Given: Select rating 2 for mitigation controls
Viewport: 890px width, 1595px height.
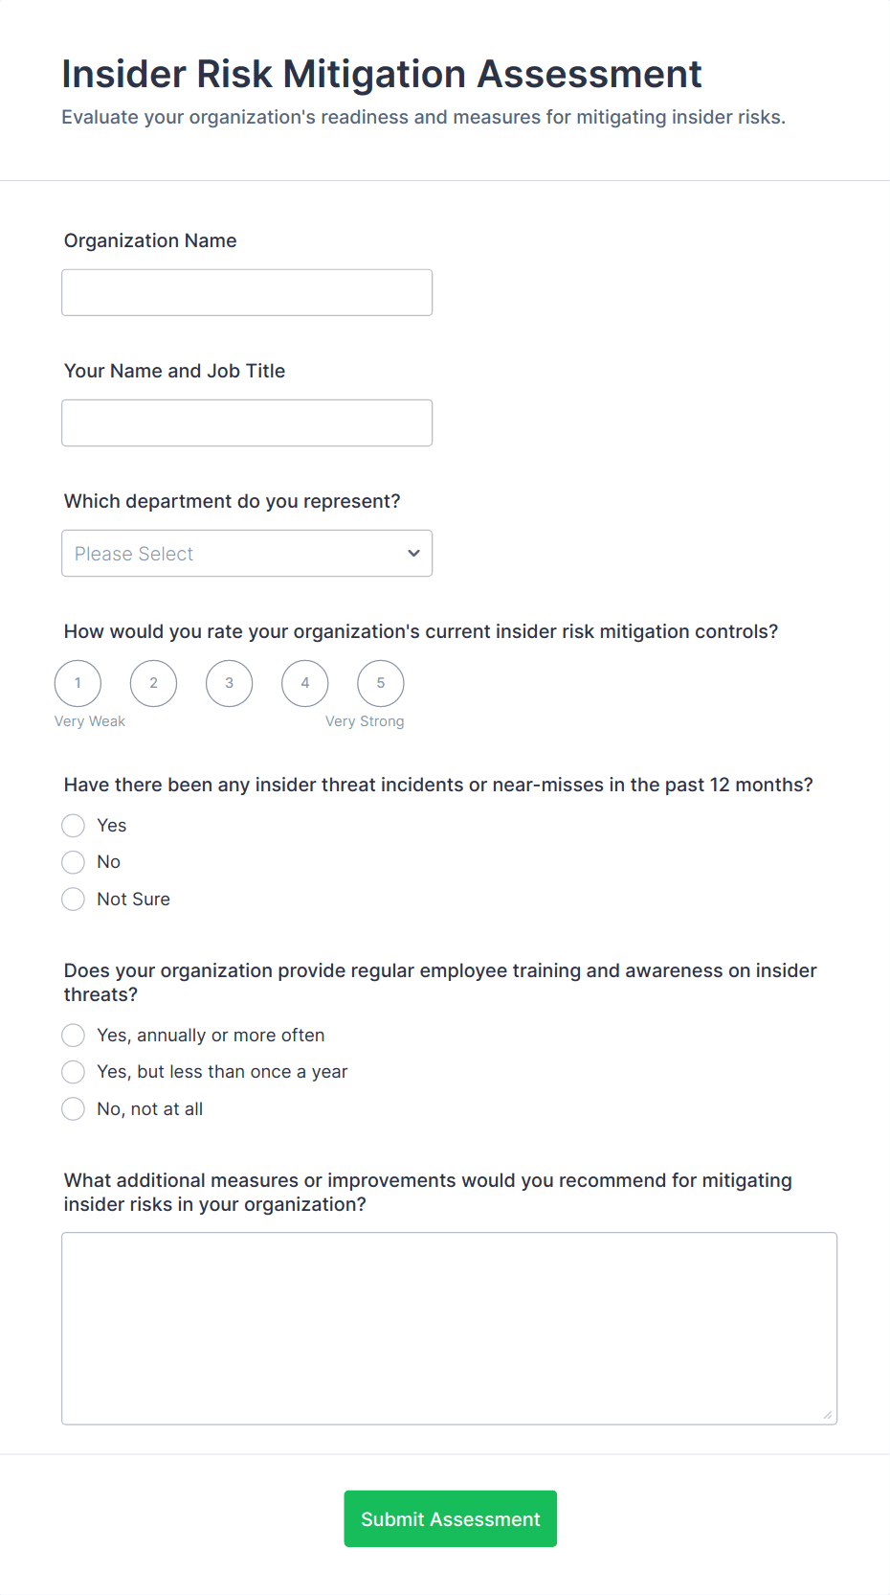Looking at the screenshot, I should pos(153,683).
